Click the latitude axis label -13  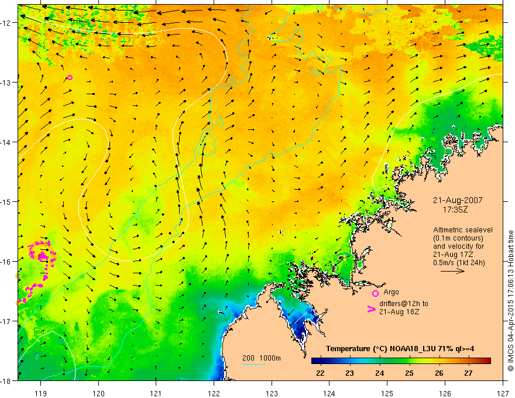tap(6, 83)
